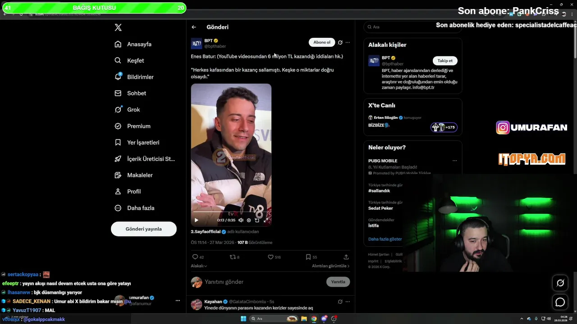Screen dimensions: 577x324
Task: Open the floating messages chat button
Action: [560, 302]
